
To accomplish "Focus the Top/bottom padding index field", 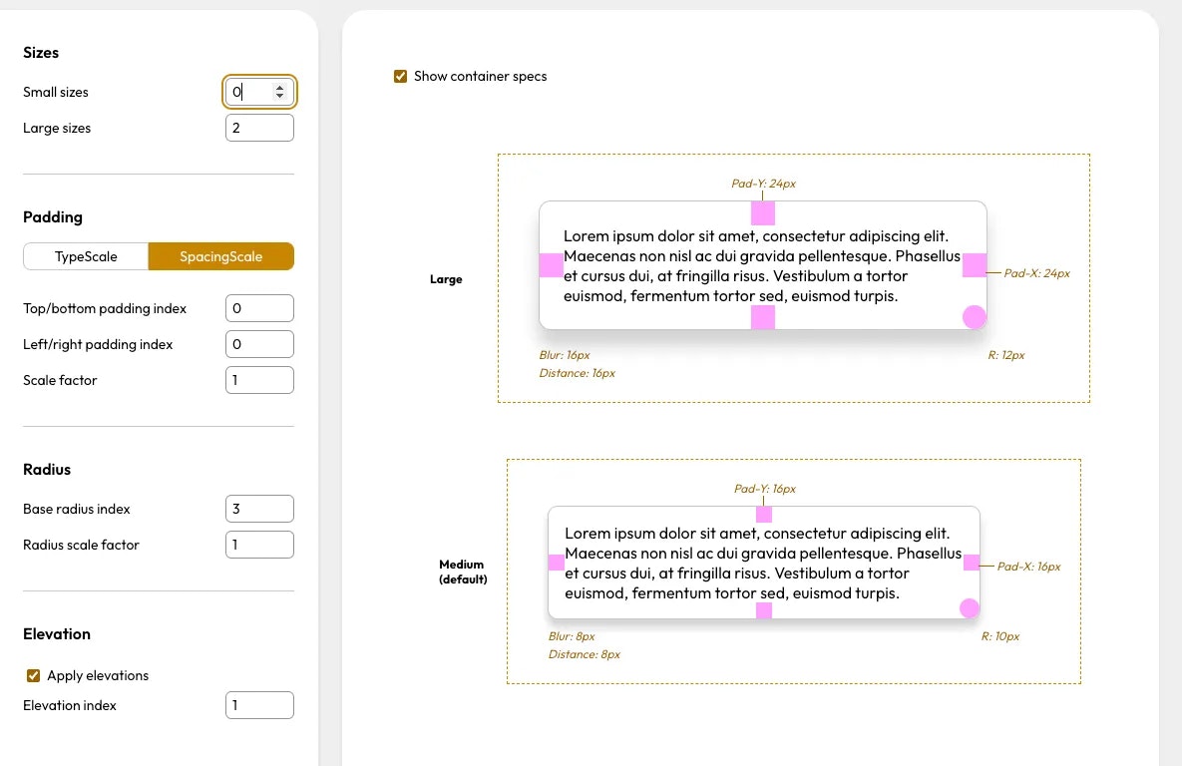I will coord(259,308).
